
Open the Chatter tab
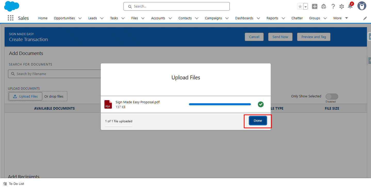point(297,18)
